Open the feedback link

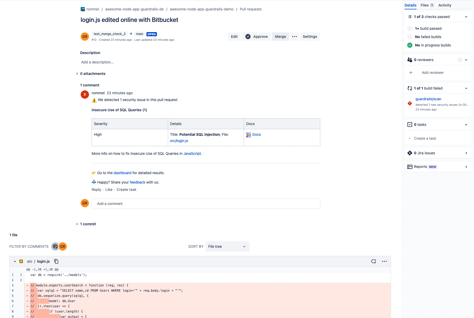pyautogui.click(x=138, y=182)
